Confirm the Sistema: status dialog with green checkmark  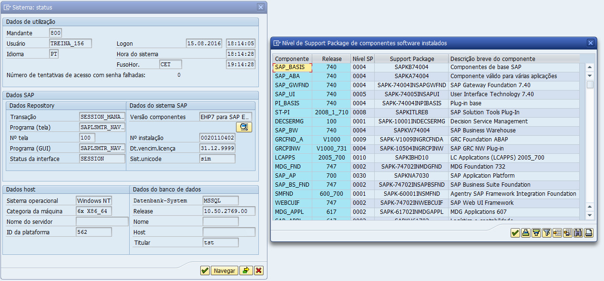[205, 271]
